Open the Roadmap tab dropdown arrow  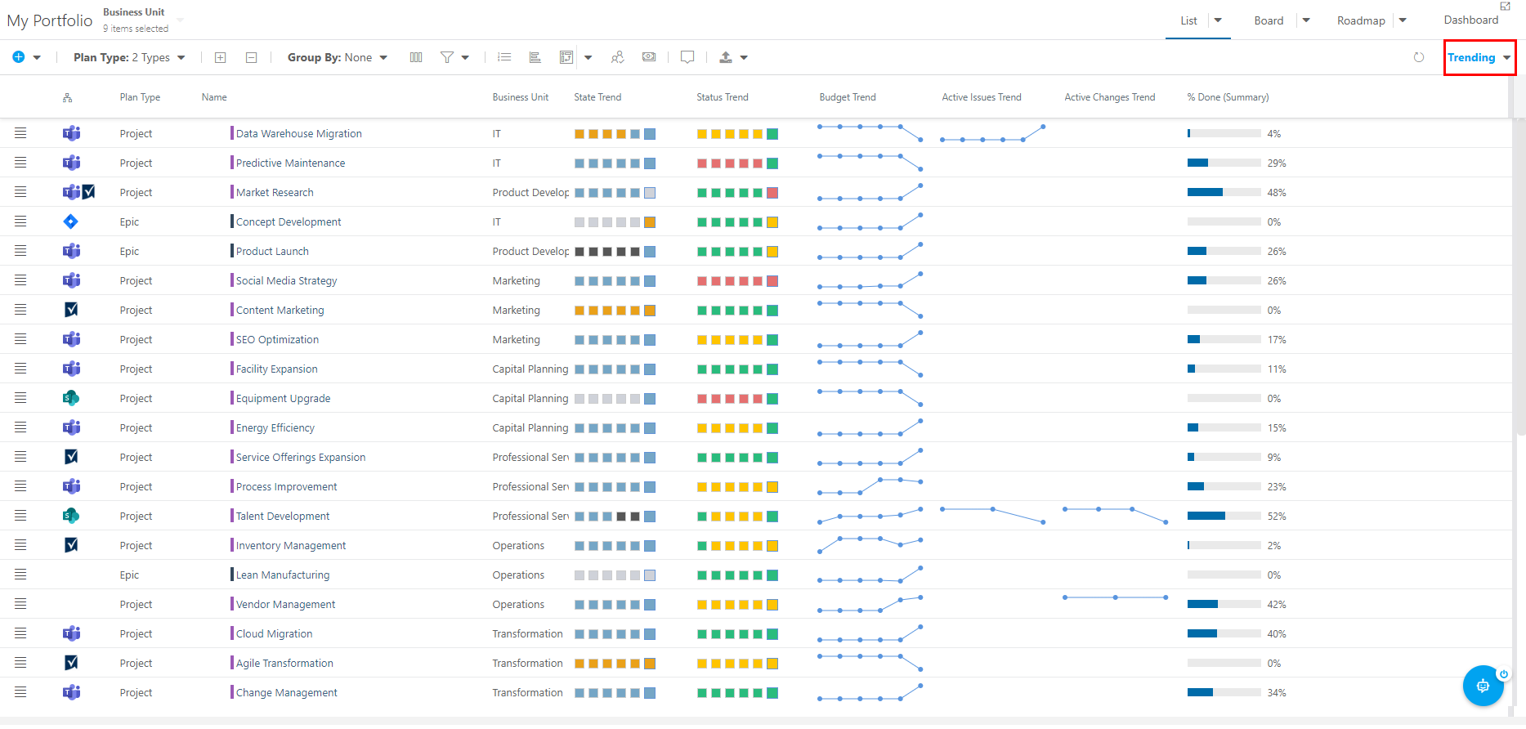click(1403, 20)
